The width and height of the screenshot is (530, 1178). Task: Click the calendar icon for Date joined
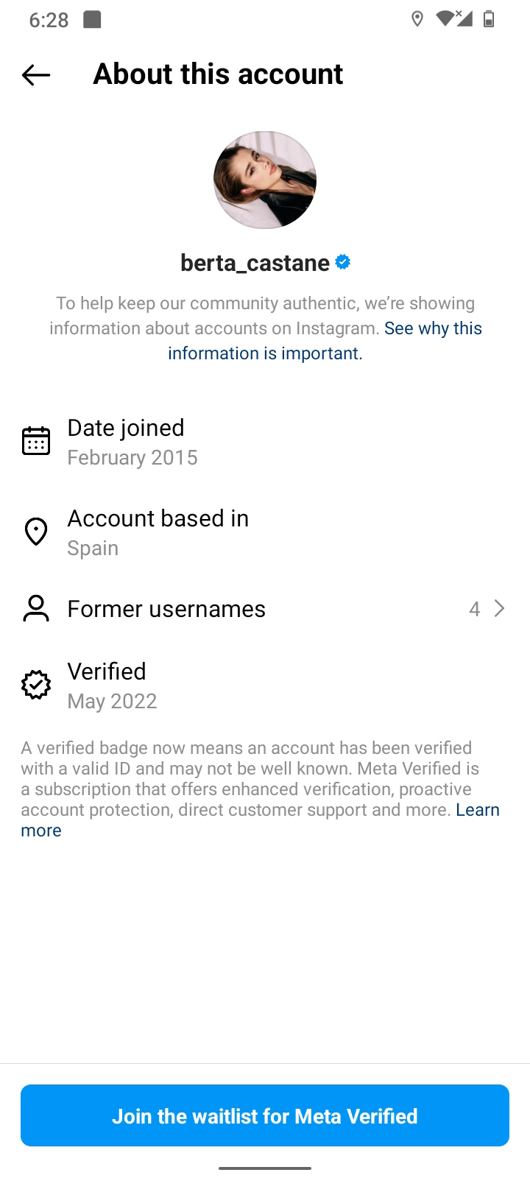pyautogui.click(x=36, y=441)
